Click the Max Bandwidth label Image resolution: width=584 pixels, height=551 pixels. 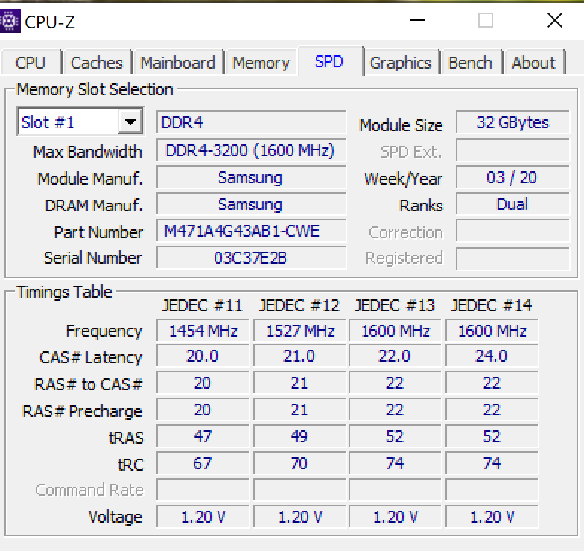point(88,152)
